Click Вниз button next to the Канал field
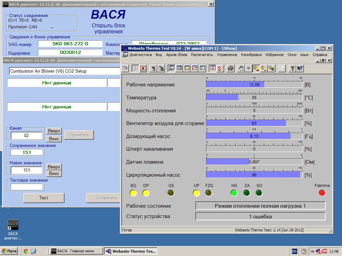Image resolution: width=342 pixels, height=256 pixels. pos(54,139)
